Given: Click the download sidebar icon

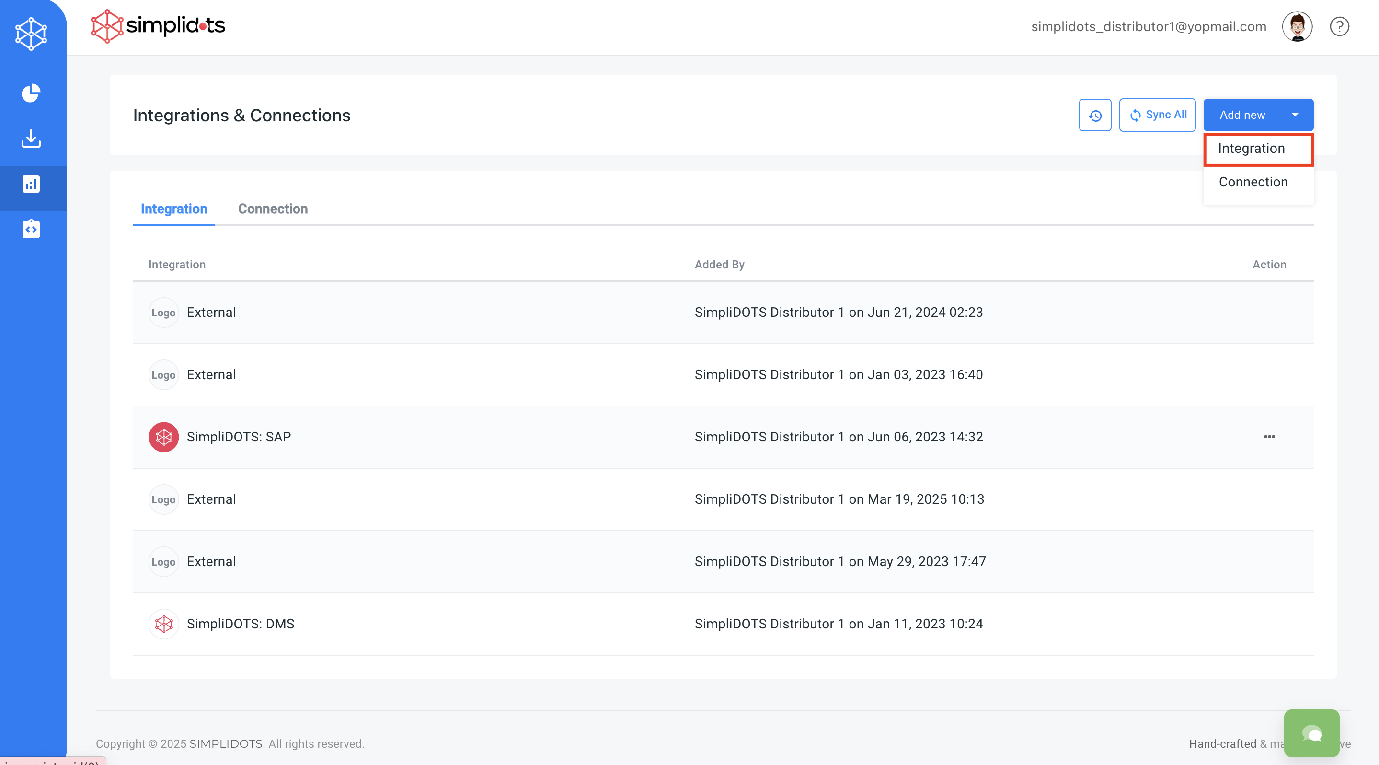Looking at the screenshot, I should (x=31, y=139).
